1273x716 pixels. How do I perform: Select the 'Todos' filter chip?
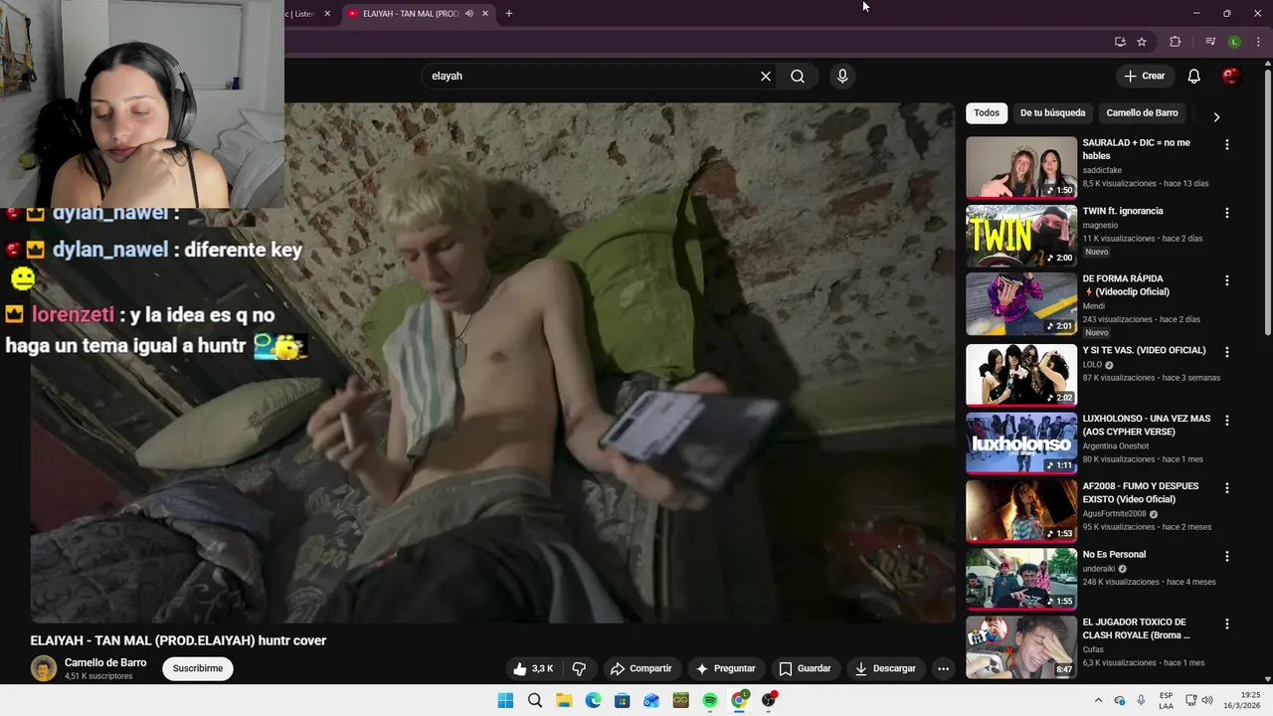(x=987, y=113)
